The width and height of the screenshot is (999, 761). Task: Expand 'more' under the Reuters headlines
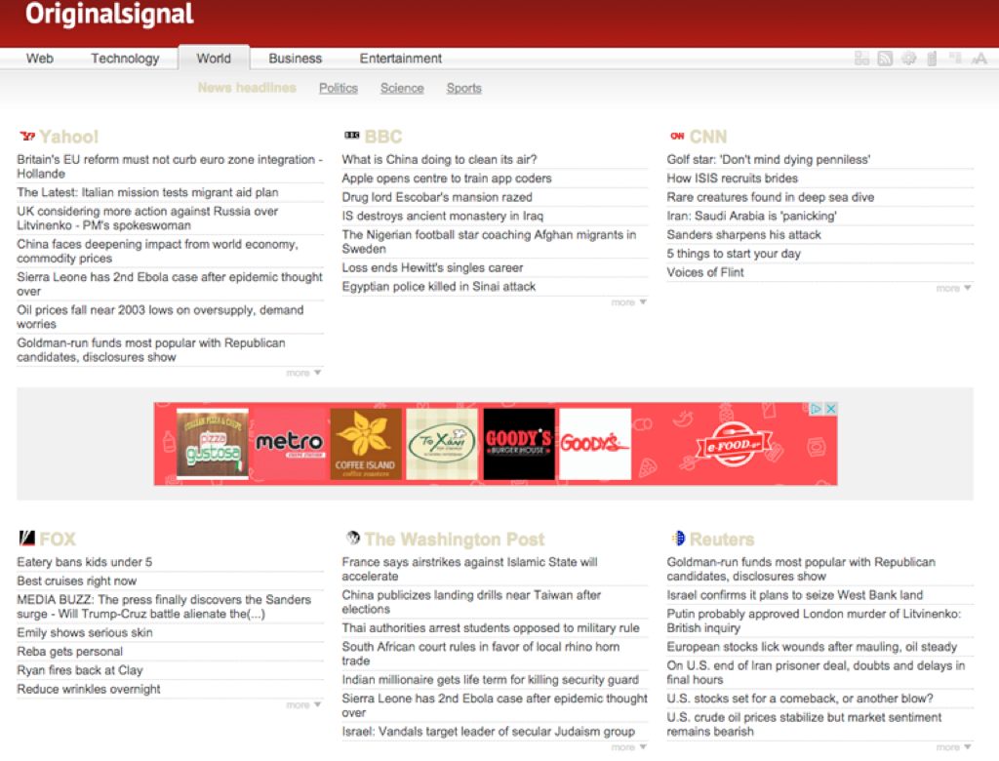click(953, 747)
